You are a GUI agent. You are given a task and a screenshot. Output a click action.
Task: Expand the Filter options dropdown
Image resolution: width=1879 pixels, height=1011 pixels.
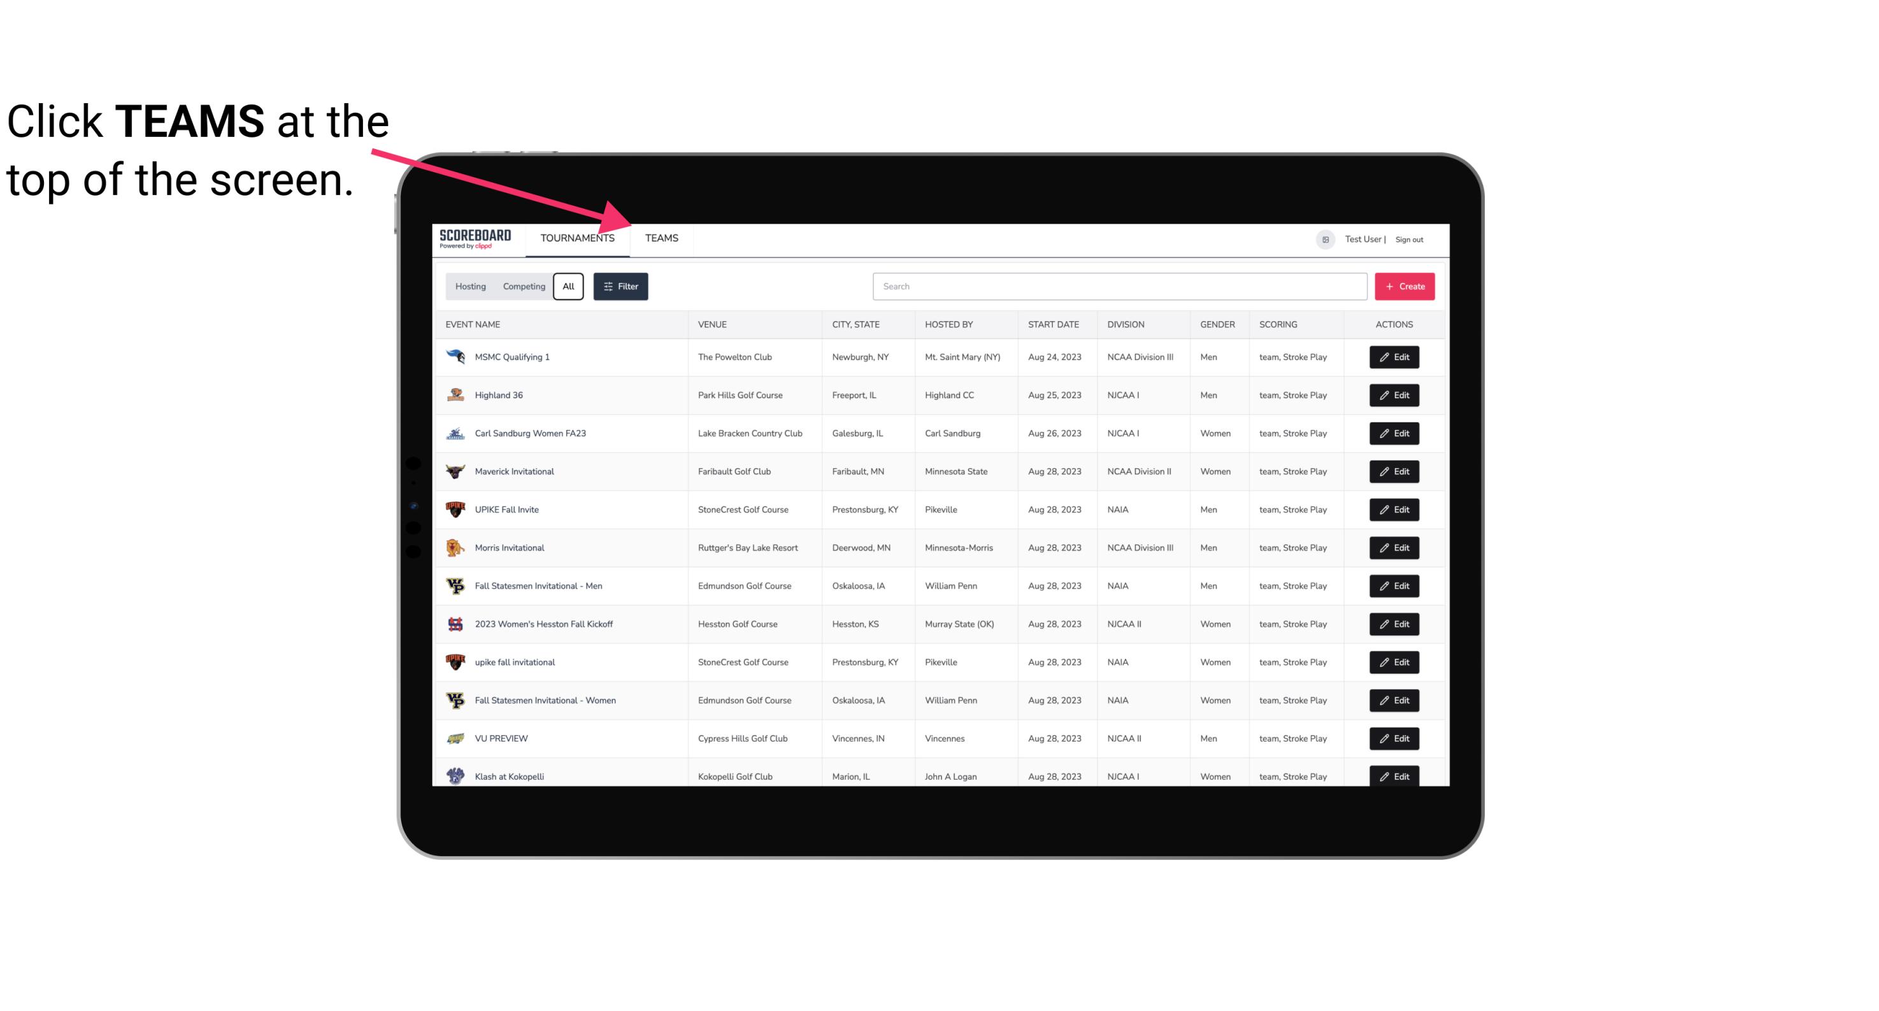coord(618,285)
